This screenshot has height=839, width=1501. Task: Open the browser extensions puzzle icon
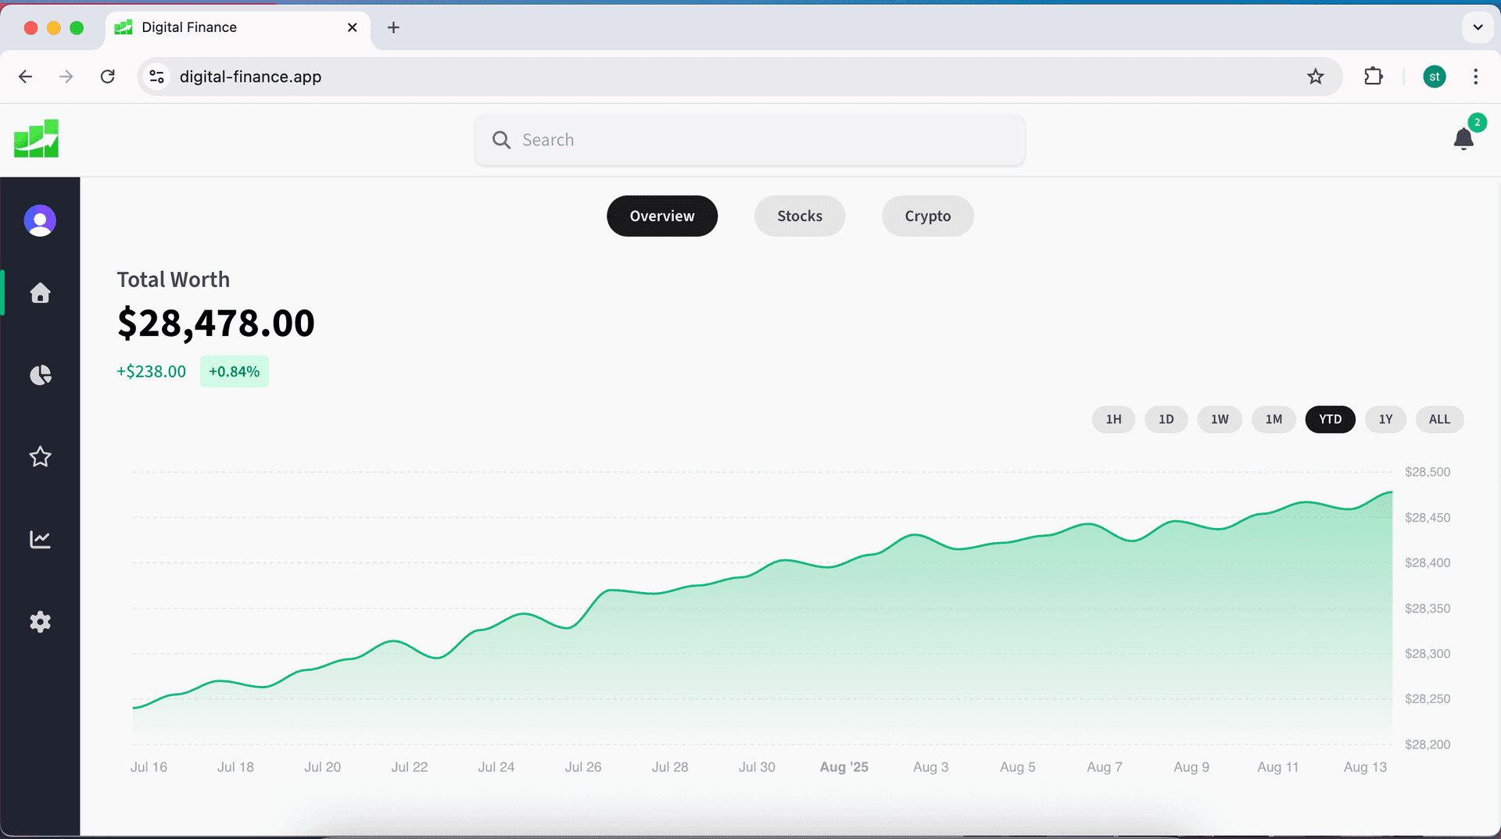[1373, 77]
